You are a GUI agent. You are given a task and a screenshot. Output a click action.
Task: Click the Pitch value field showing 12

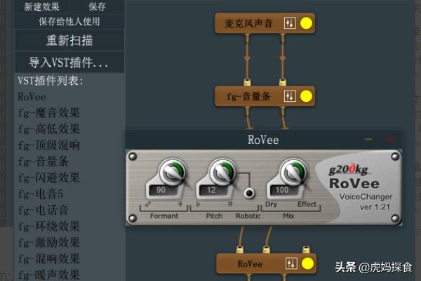pyautogui.click(x=213, y=190)
